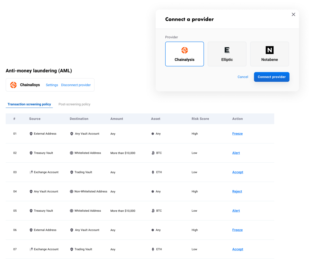Click the 'Anti-money laundering (AML)' heading
The width and height of the screenshot is (311, 259).
(x=39, y=71)
